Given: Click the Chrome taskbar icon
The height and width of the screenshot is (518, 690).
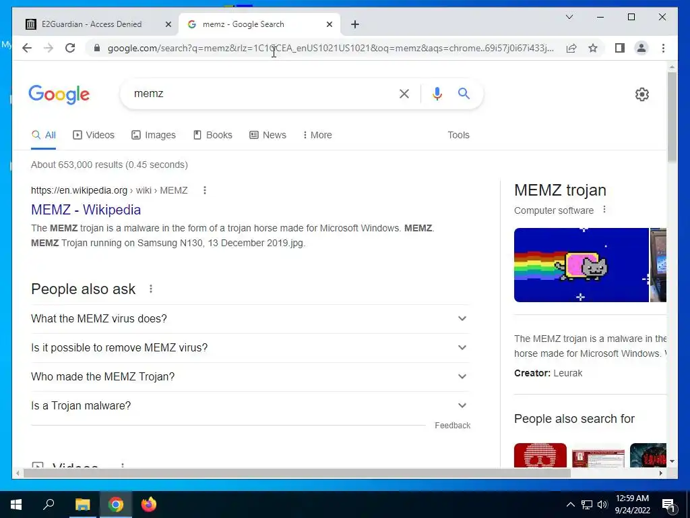Looking at the screenshot, I should (116, 505).
